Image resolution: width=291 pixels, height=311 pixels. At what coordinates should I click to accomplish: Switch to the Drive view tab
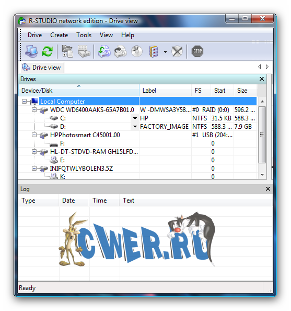(x=42, y=68)
